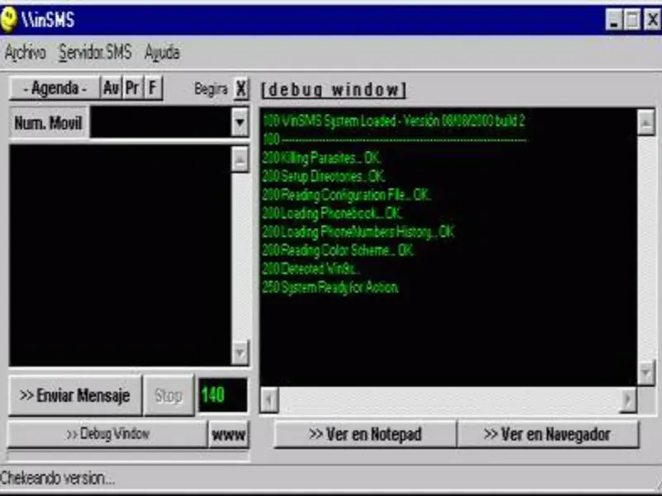
Task: Click log line 'Killing Parasites... OK'
Action: [x=321, y=158]
